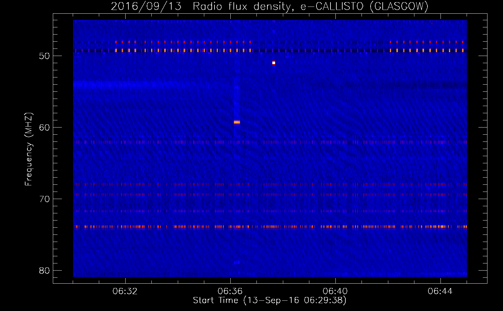Viewport: 503px width, 311px height.
Task: Click the 60 frequency tick label
Action: (x=44, y=128)
